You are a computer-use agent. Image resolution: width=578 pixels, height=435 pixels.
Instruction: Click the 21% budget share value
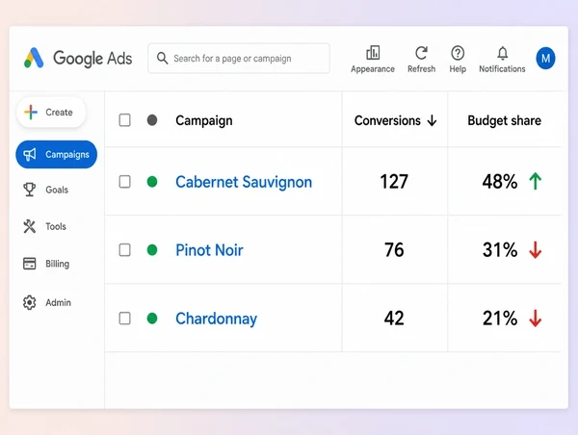500,319
